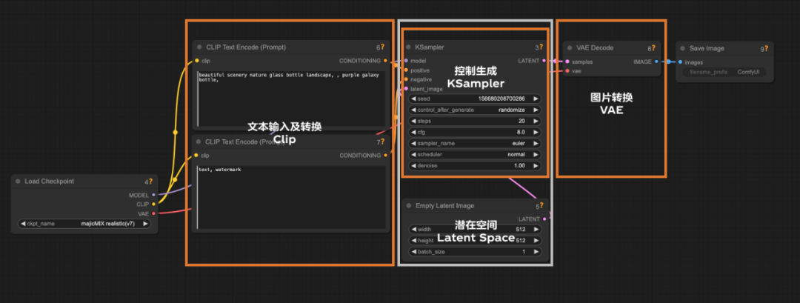The height and width of the screenshot is (303, 800).
Task: Increase seed with its right arrow
Action: (x=536, y=99)
